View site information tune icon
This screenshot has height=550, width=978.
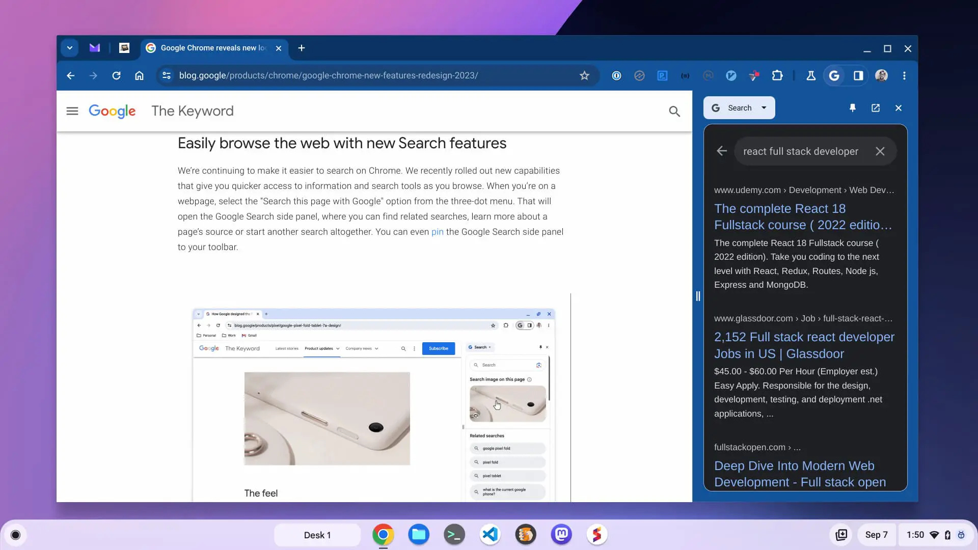click(166, 76)
